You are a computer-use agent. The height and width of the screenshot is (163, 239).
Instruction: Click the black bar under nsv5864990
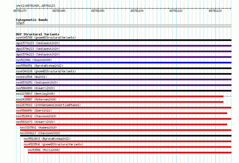coord(124,91)
